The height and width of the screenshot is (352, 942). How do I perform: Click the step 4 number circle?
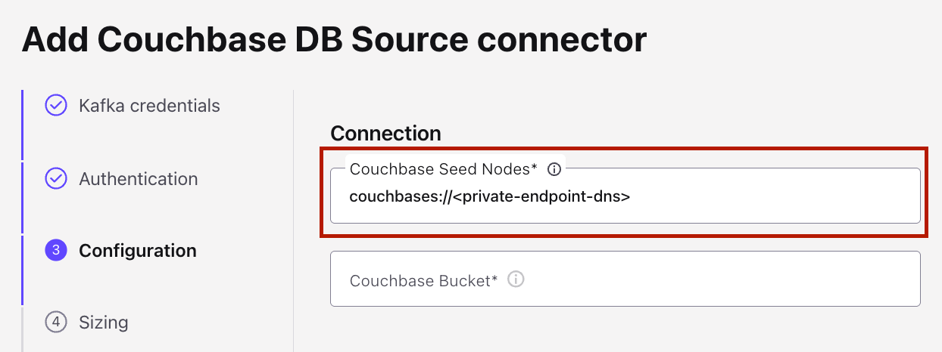tap(56, 323)
